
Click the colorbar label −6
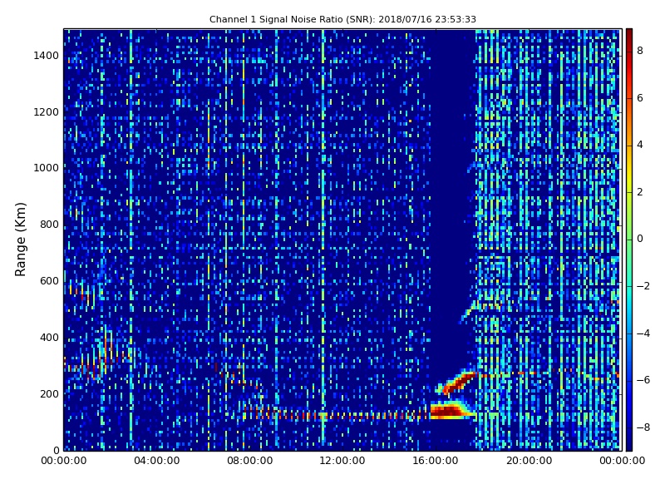tap(643, 380)
